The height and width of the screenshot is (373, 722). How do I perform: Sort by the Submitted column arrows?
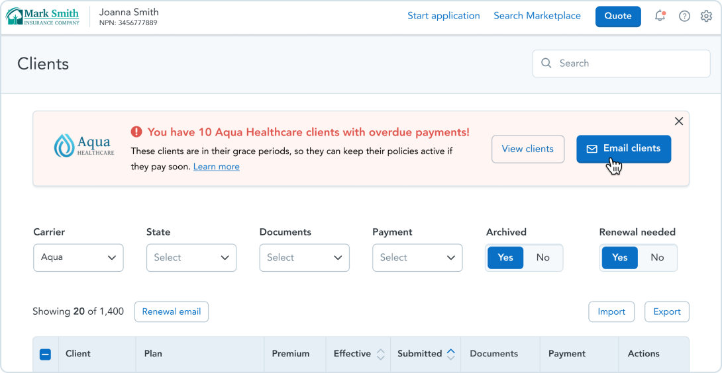451,354
